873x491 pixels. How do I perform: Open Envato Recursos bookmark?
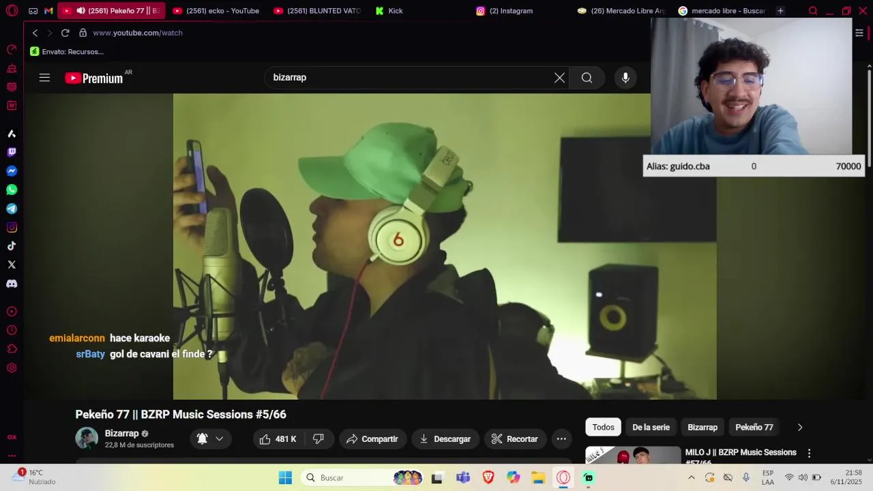(x=67, y=52)
